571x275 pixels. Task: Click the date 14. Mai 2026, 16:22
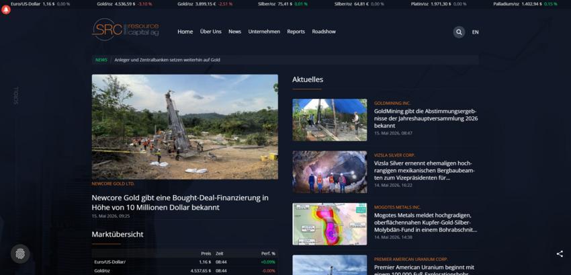pyautogui.click(x=393, y=186)
